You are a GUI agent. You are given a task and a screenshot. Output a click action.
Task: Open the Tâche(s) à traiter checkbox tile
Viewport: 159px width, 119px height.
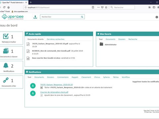tap(11, 38)
